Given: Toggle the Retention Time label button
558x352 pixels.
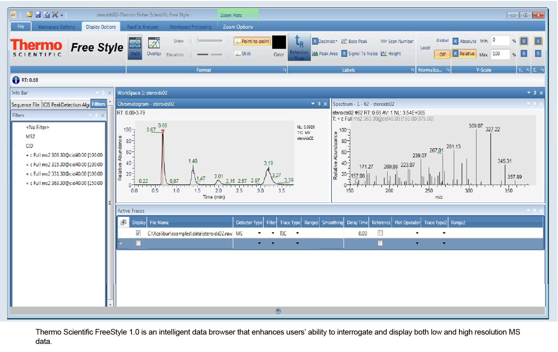Looking at the screenshot, I should click(299, 47).
